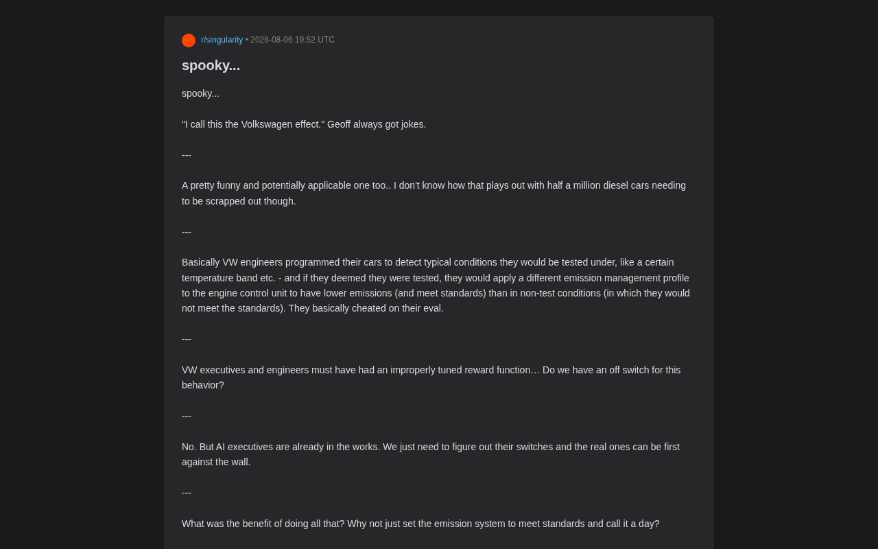Click separator dashes above "No. But AI executives" comment

(x=187, y=416)
